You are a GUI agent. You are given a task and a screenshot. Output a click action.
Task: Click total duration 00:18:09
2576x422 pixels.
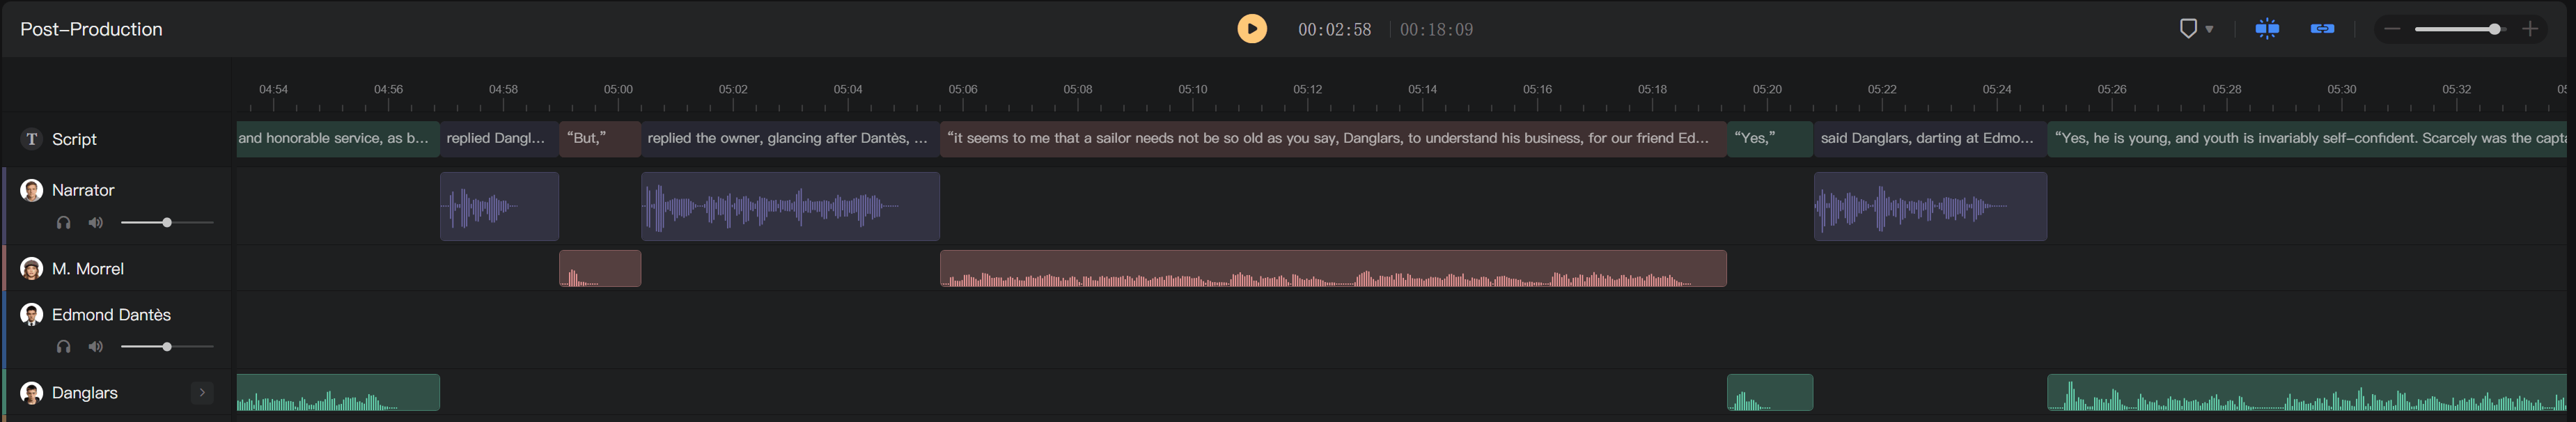click(1436, 30)
